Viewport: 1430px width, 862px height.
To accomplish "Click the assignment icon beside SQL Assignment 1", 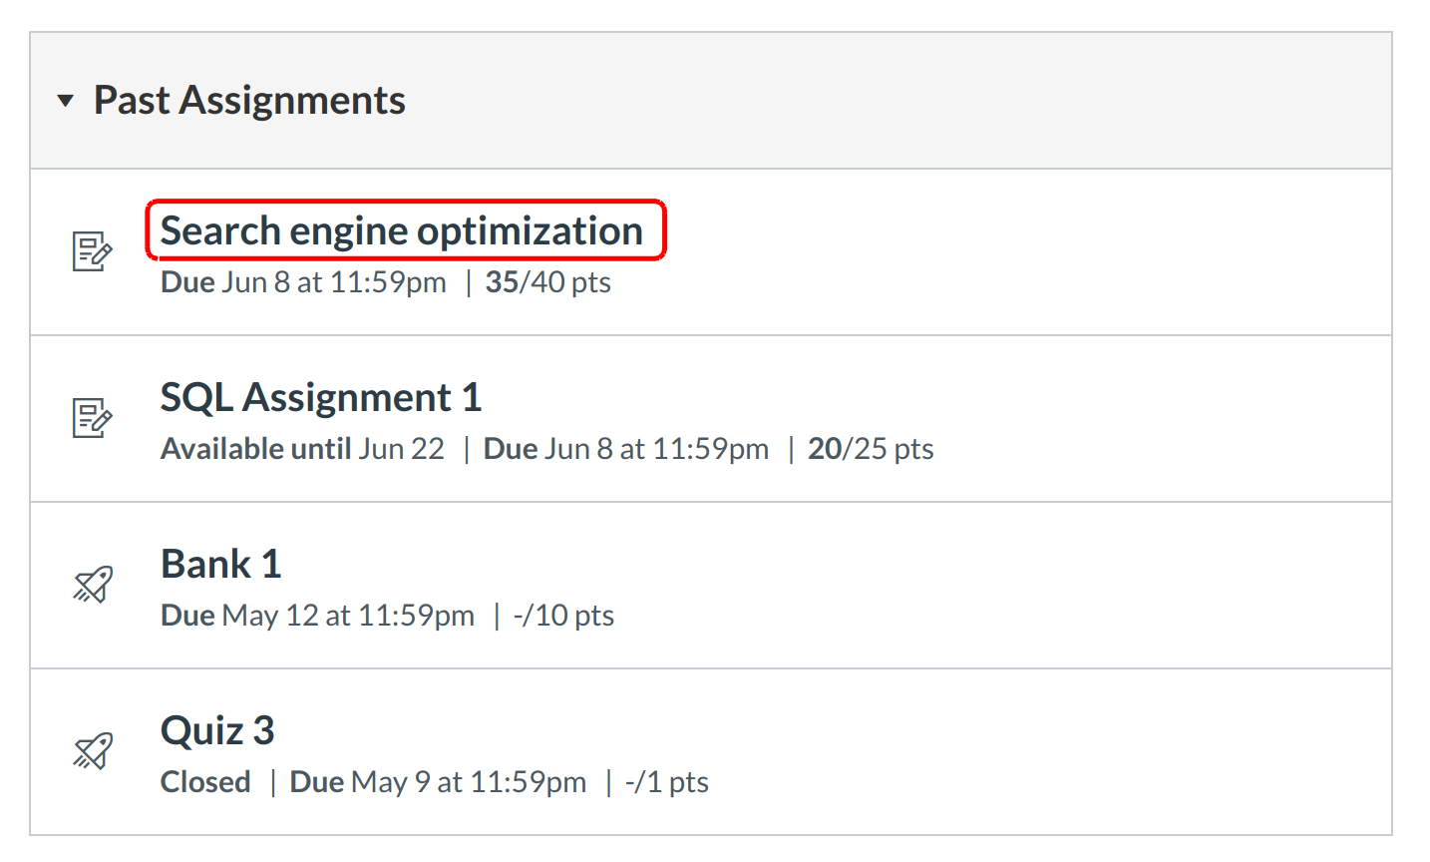I will point(92,418).
